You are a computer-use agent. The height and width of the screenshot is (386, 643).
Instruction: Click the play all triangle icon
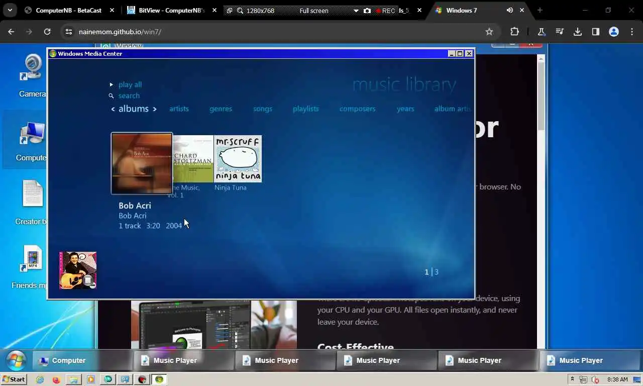[112, 84]
